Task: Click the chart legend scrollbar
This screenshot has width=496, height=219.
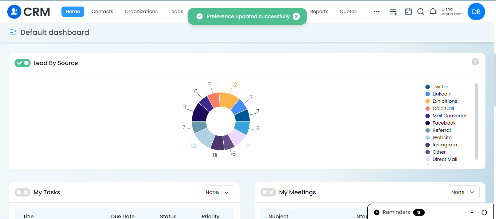Action: coord(476,121)
